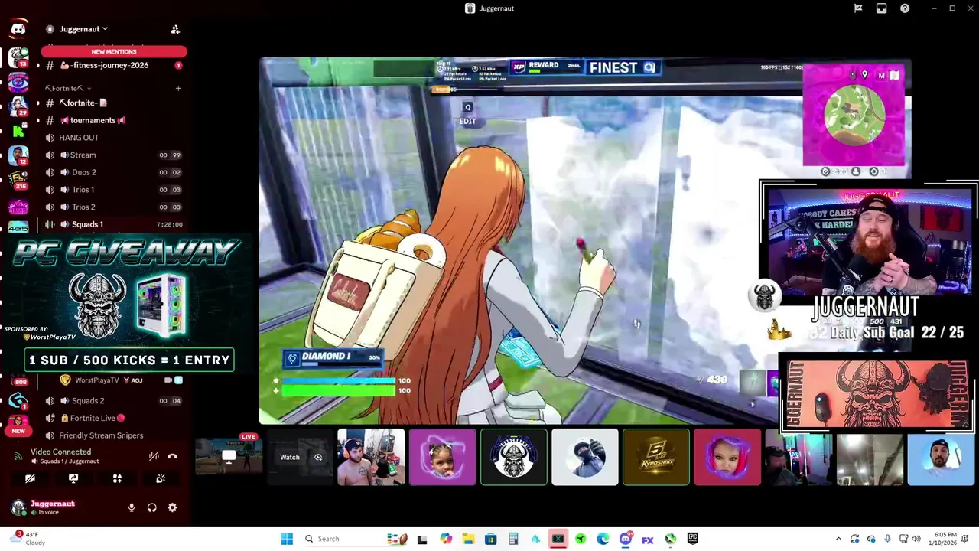The height and width of the screenshot is (551, 979).
Task: Select shirtless man's video tile
Action: [x=371, y=457]
